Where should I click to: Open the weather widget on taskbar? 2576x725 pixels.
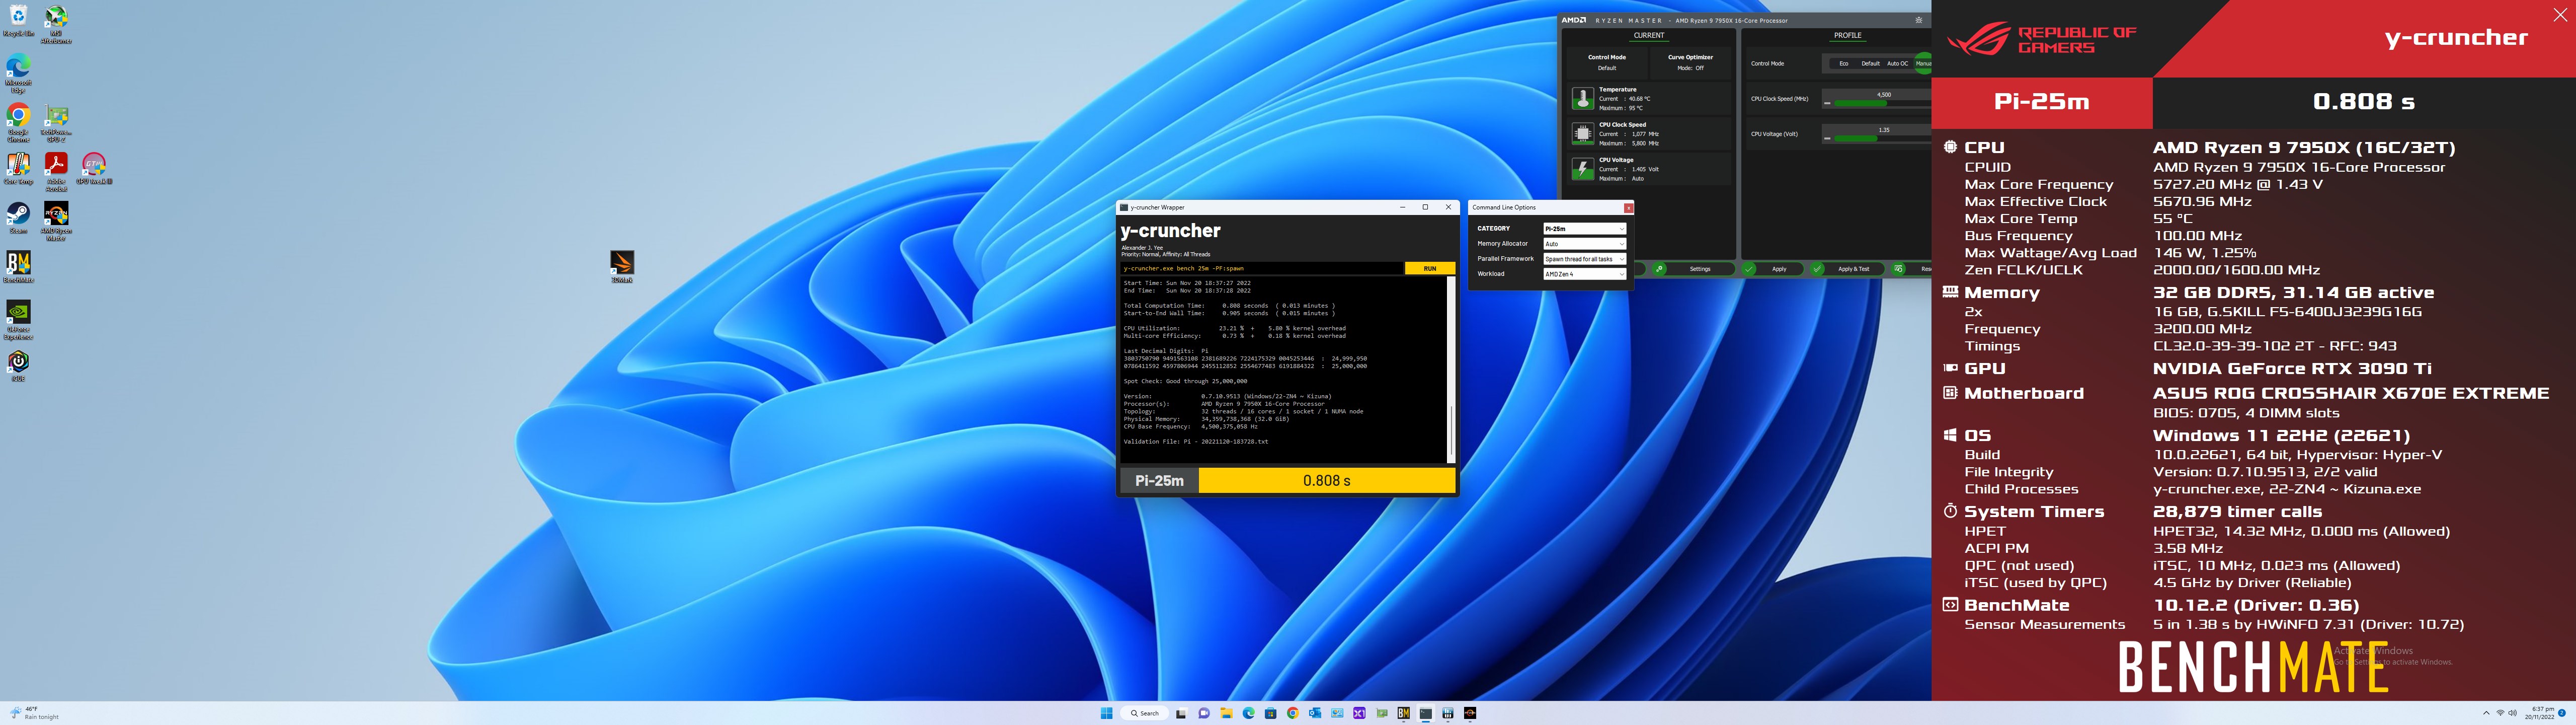34,713
